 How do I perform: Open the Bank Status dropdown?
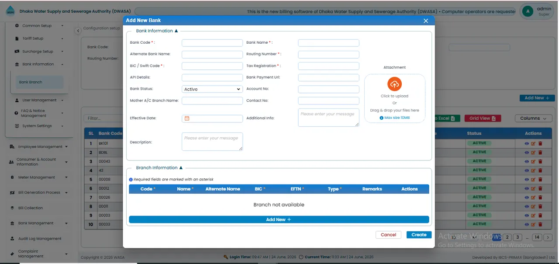pyautogui.click(x=212, y=89)
